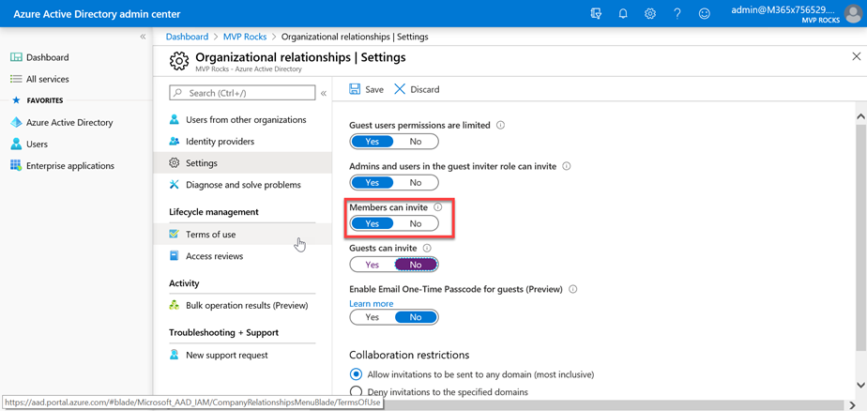This screenshot has width=867, height=411.
Task: Click Discard button label
Action: point(425,89)
